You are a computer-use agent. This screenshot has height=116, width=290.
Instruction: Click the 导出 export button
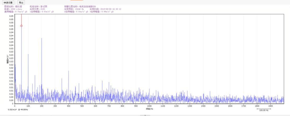pos(21,2)
